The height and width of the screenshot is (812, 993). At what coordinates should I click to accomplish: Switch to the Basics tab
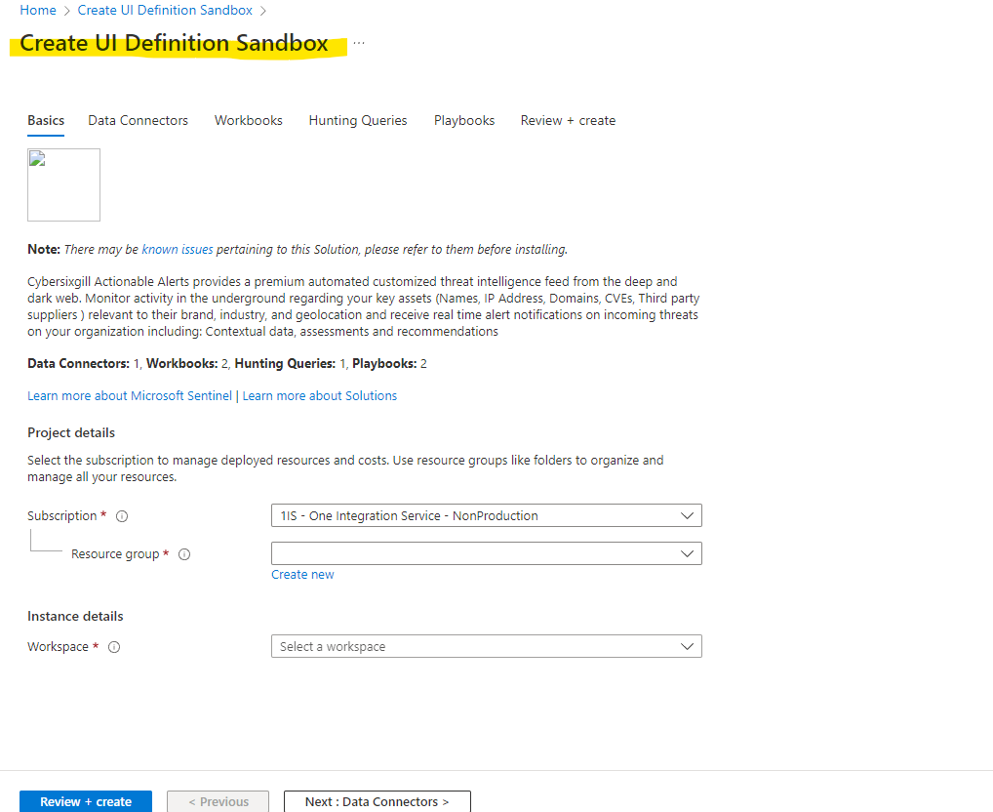point(46,120)
